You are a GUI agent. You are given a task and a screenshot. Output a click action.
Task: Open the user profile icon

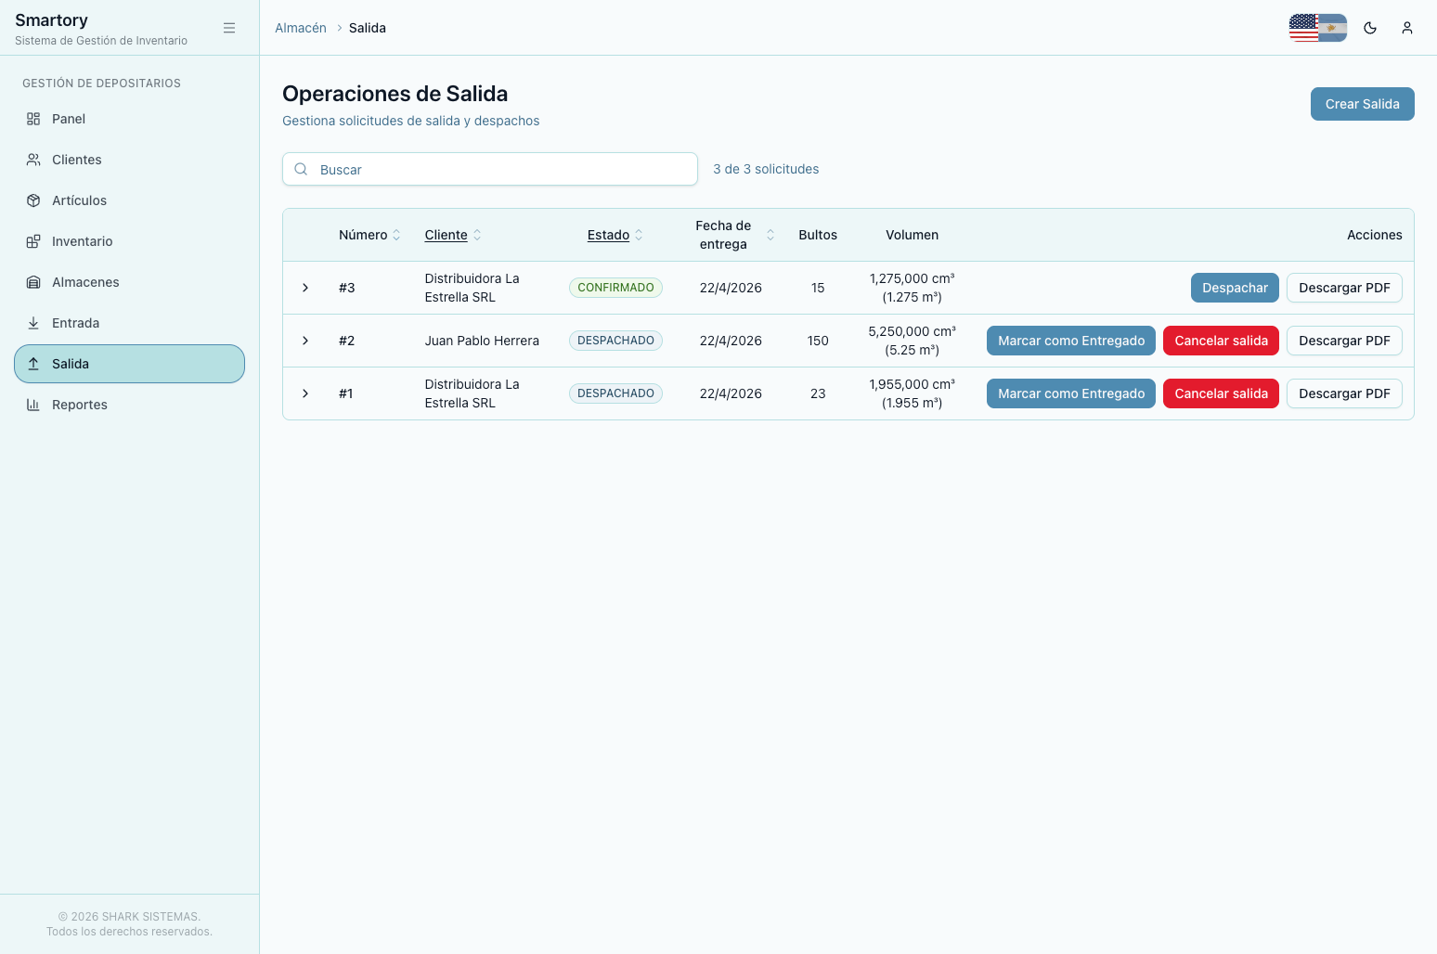click(x=1407, y=28)
